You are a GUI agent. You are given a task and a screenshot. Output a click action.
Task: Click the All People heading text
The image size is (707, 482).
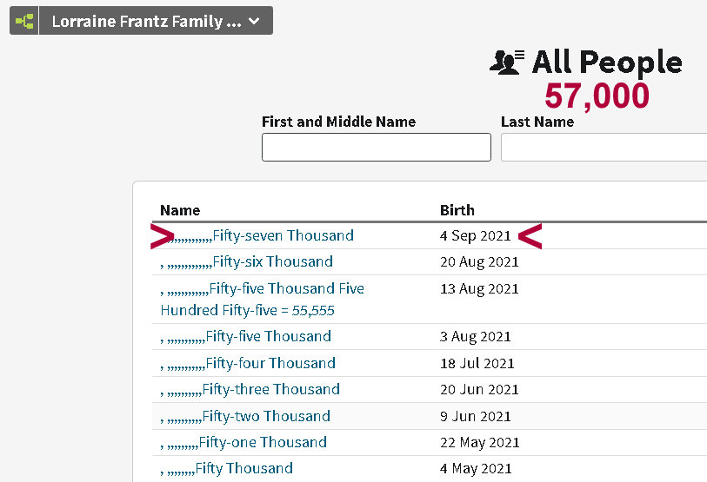coord(607,62)
